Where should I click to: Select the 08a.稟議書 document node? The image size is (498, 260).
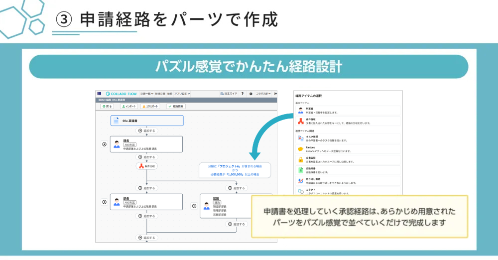tap(147, 121)
